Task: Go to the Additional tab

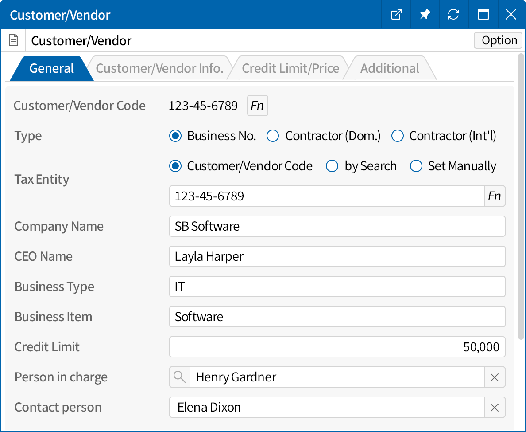Action: 390,68
